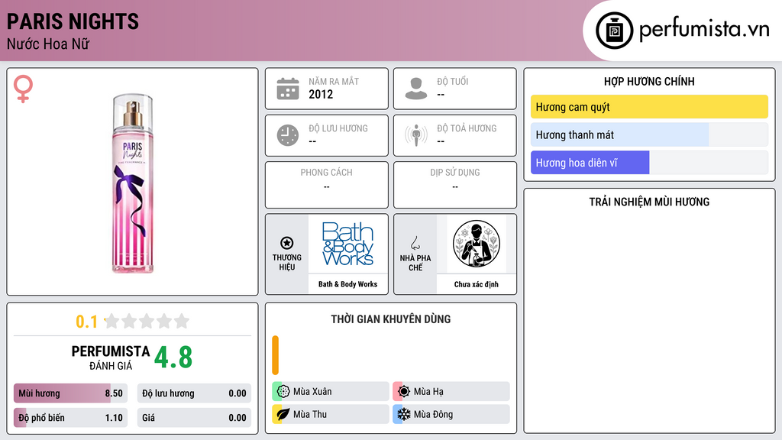Click the pink female gender symbol icon
782x440 pixels.
point(23,89)
